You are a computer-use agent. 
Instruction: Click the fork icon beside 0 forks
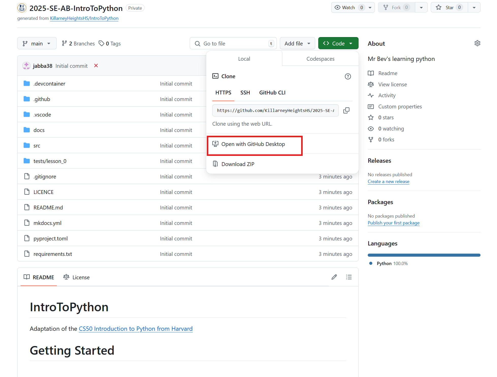coord(371,139)
